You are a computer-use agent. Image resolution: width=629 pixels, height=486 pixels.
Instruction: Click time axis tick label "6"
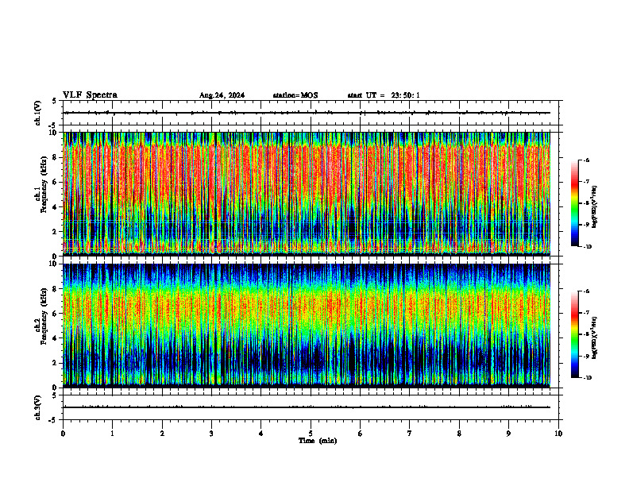[361, 434]
